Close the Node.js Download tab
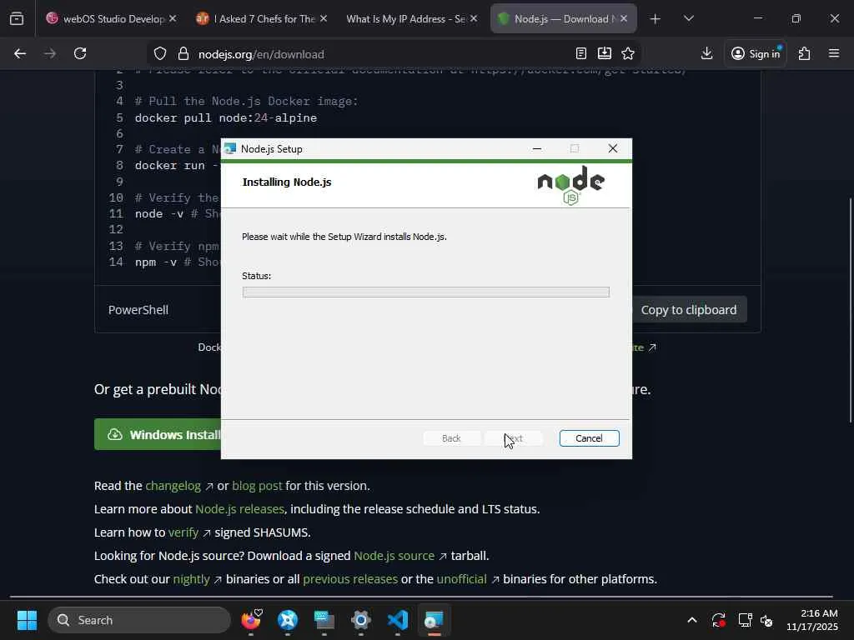854x640 pixels. click(x=624, y=18)
